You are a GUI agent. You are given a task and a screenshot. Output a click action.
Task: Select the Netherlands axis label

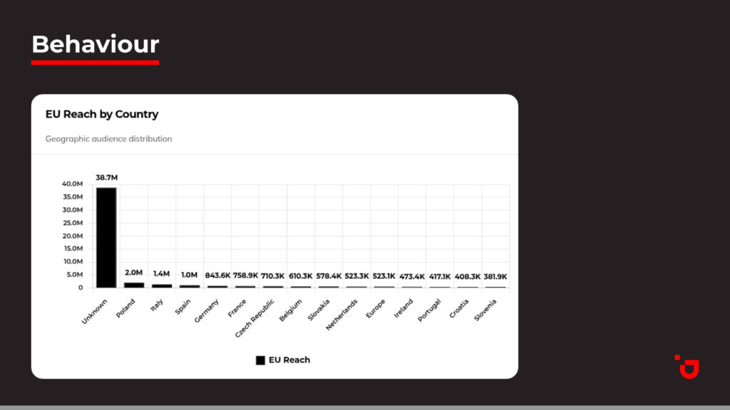pyautogui.click(x=345, y=315)
